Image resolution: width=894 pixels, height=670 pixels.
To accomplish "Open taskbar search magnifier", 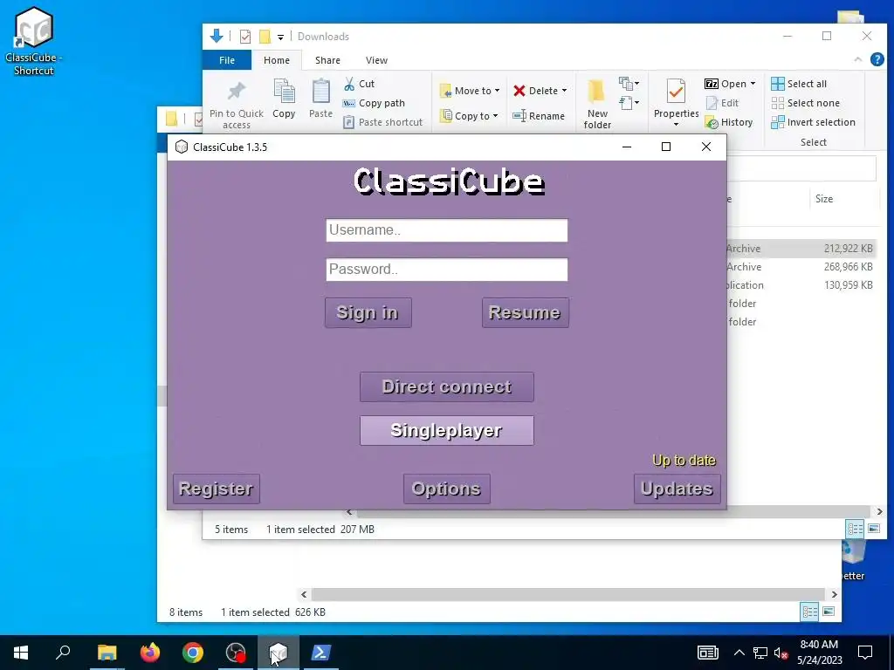I will [x=63, y=653].
